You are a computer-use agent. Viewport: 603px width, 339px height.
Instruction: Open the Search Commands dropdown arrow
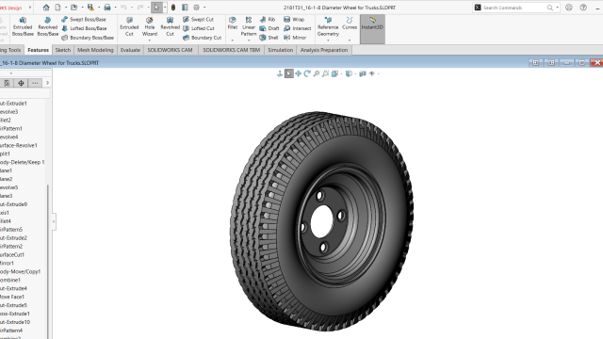pos(557,8)
